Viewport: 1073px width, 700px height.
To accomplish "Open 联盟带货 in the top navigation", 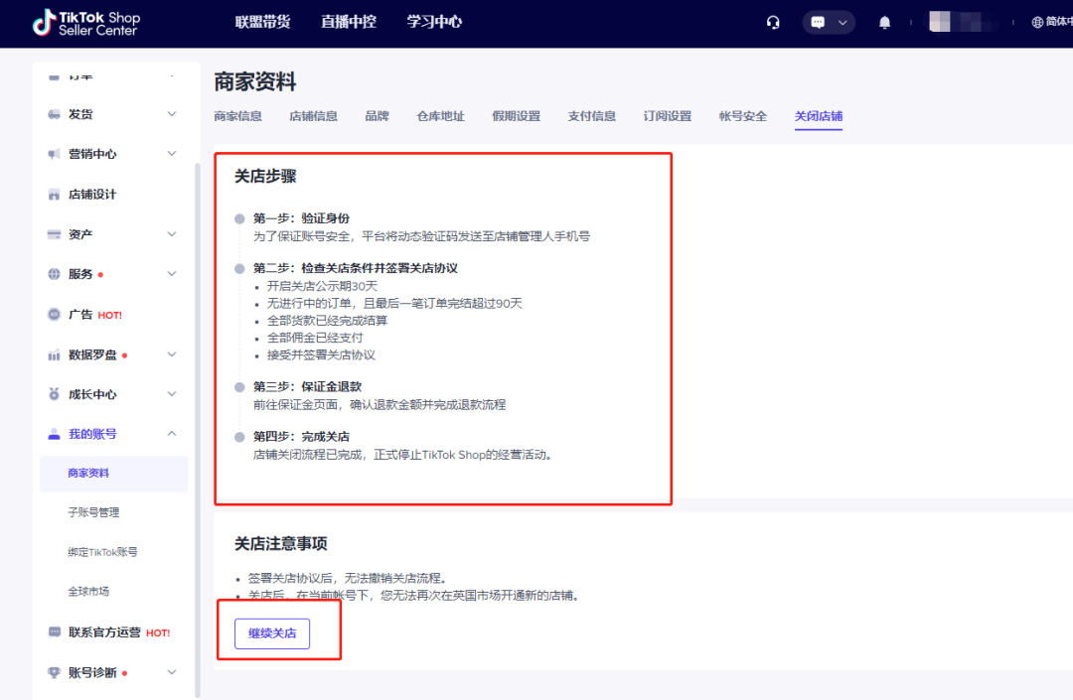I will [262, 22].
